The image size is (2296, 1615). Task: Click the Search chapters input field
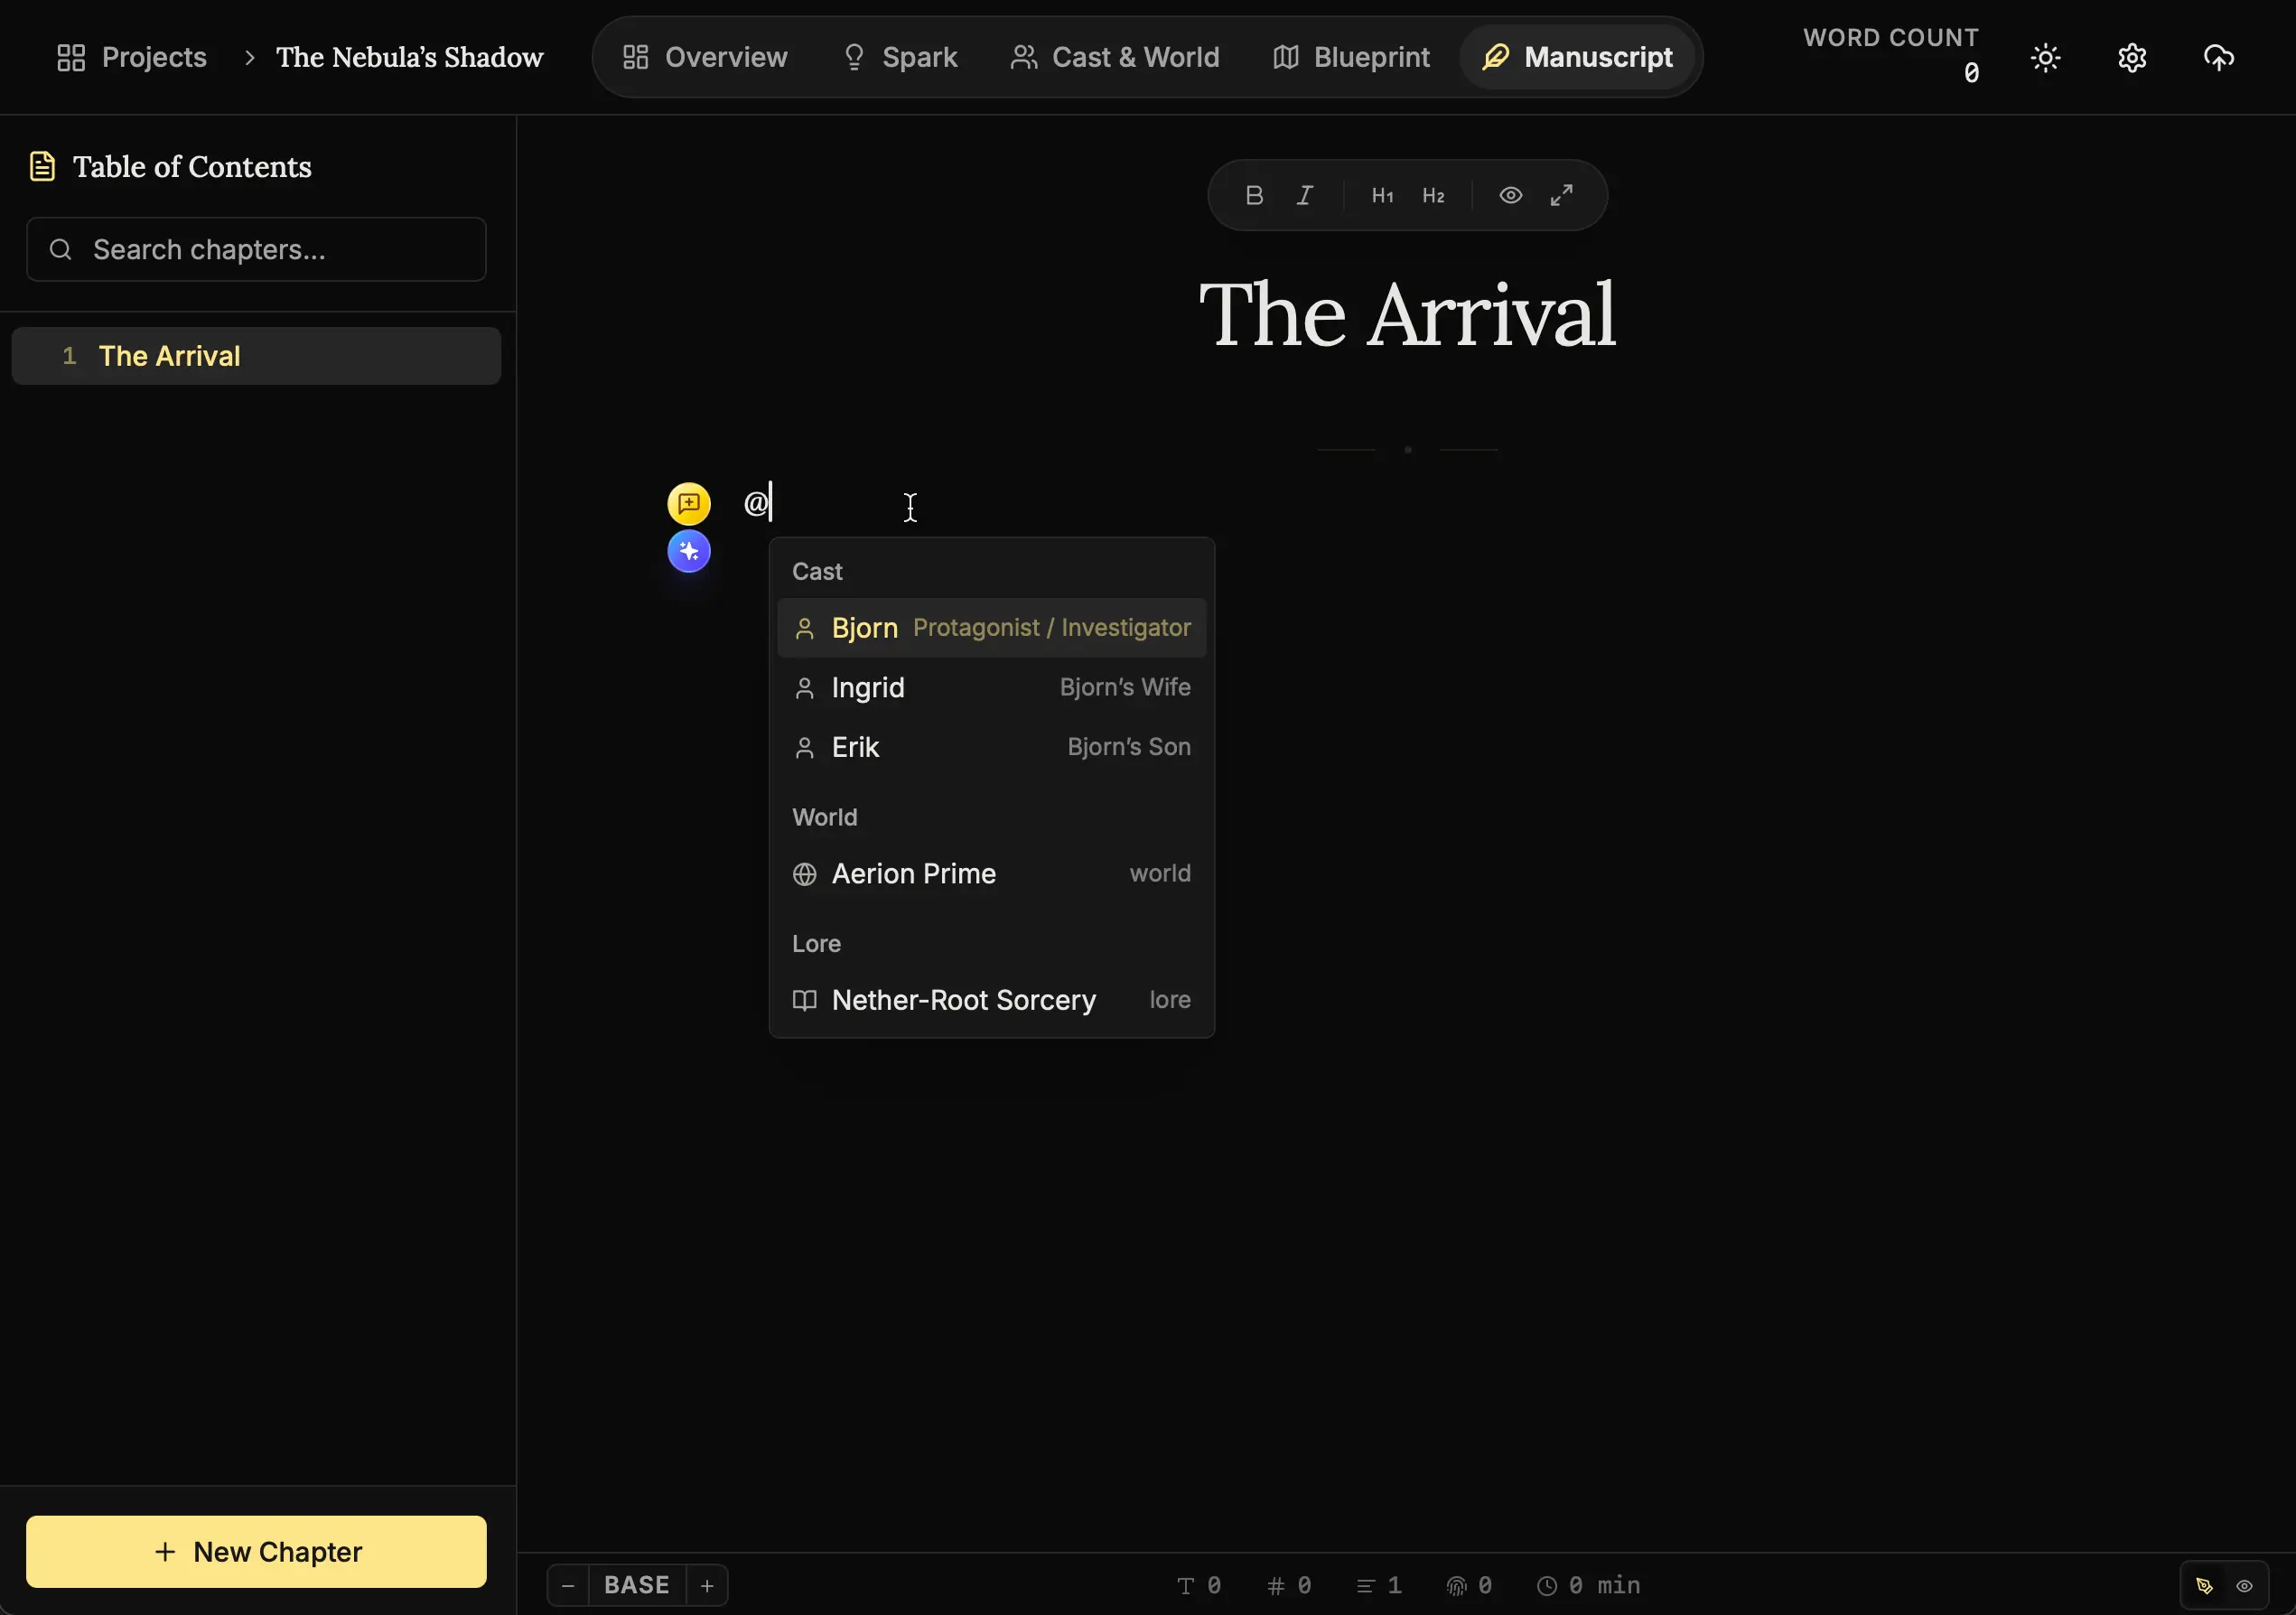(256, 249)
